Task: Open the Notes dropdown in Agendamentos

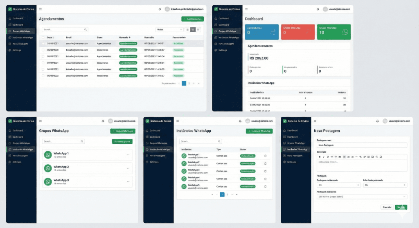Action: click(x=169, y=30)
